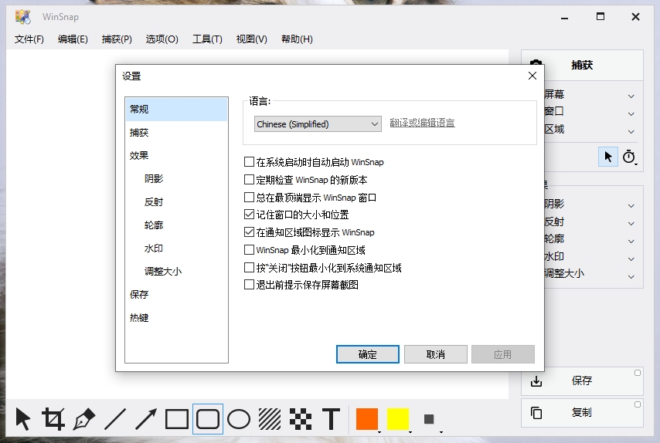
Task: Click the 捕获 button in right panel
Action: [582, 65]
